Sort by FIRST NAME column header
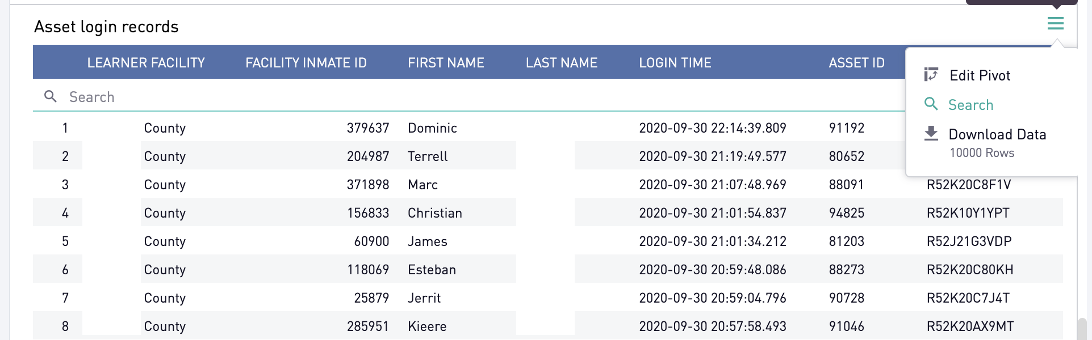 446,62
